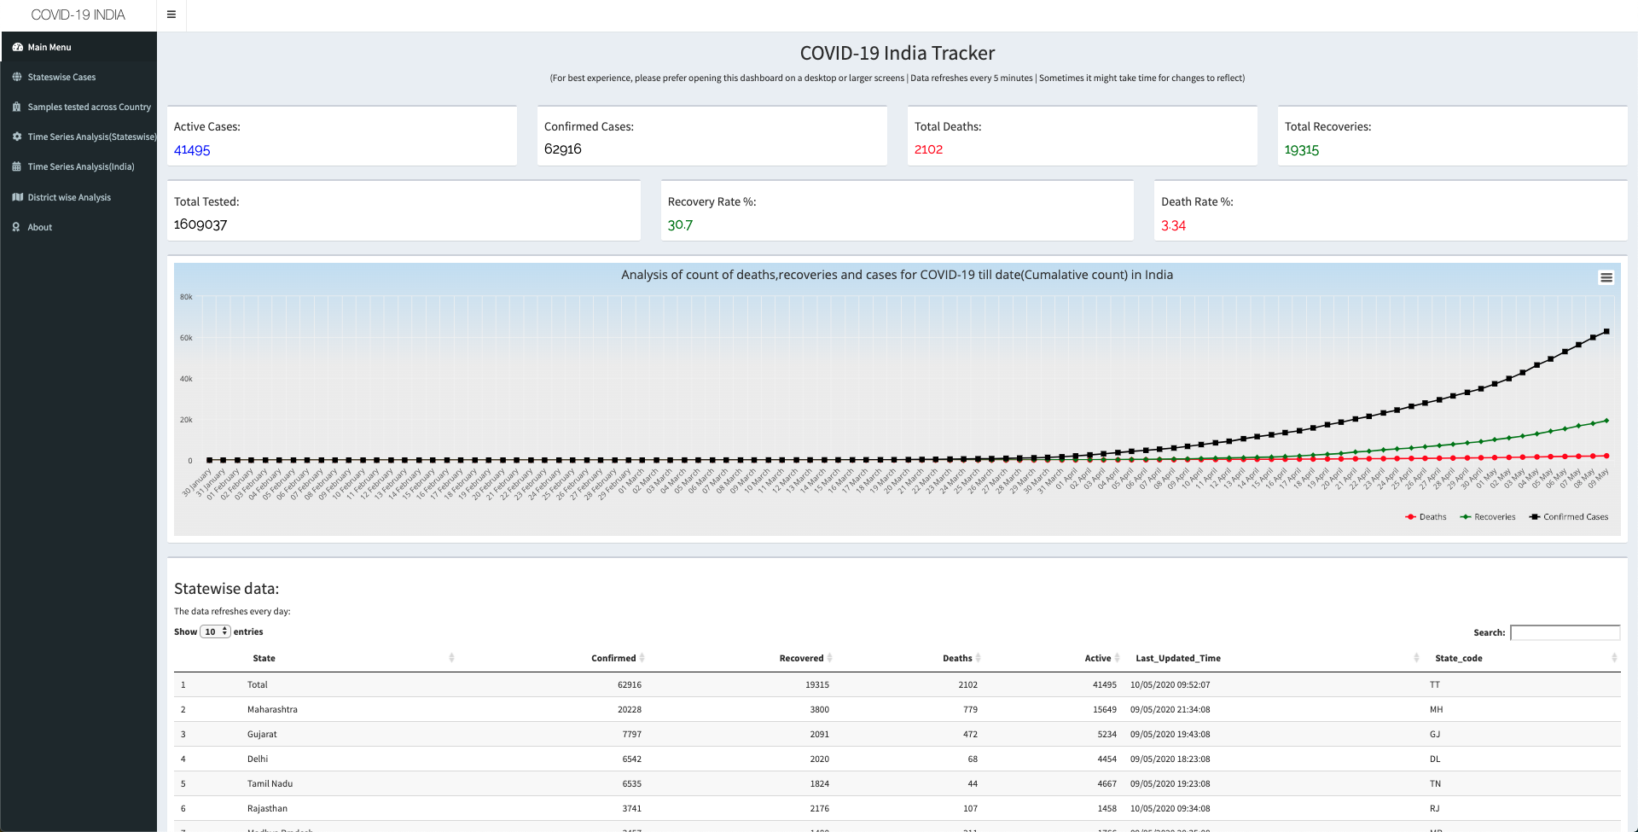This screenshot has height=832, width=1638.
Task: Open Samples tested across Country page
Action: (x=89, y=107)
